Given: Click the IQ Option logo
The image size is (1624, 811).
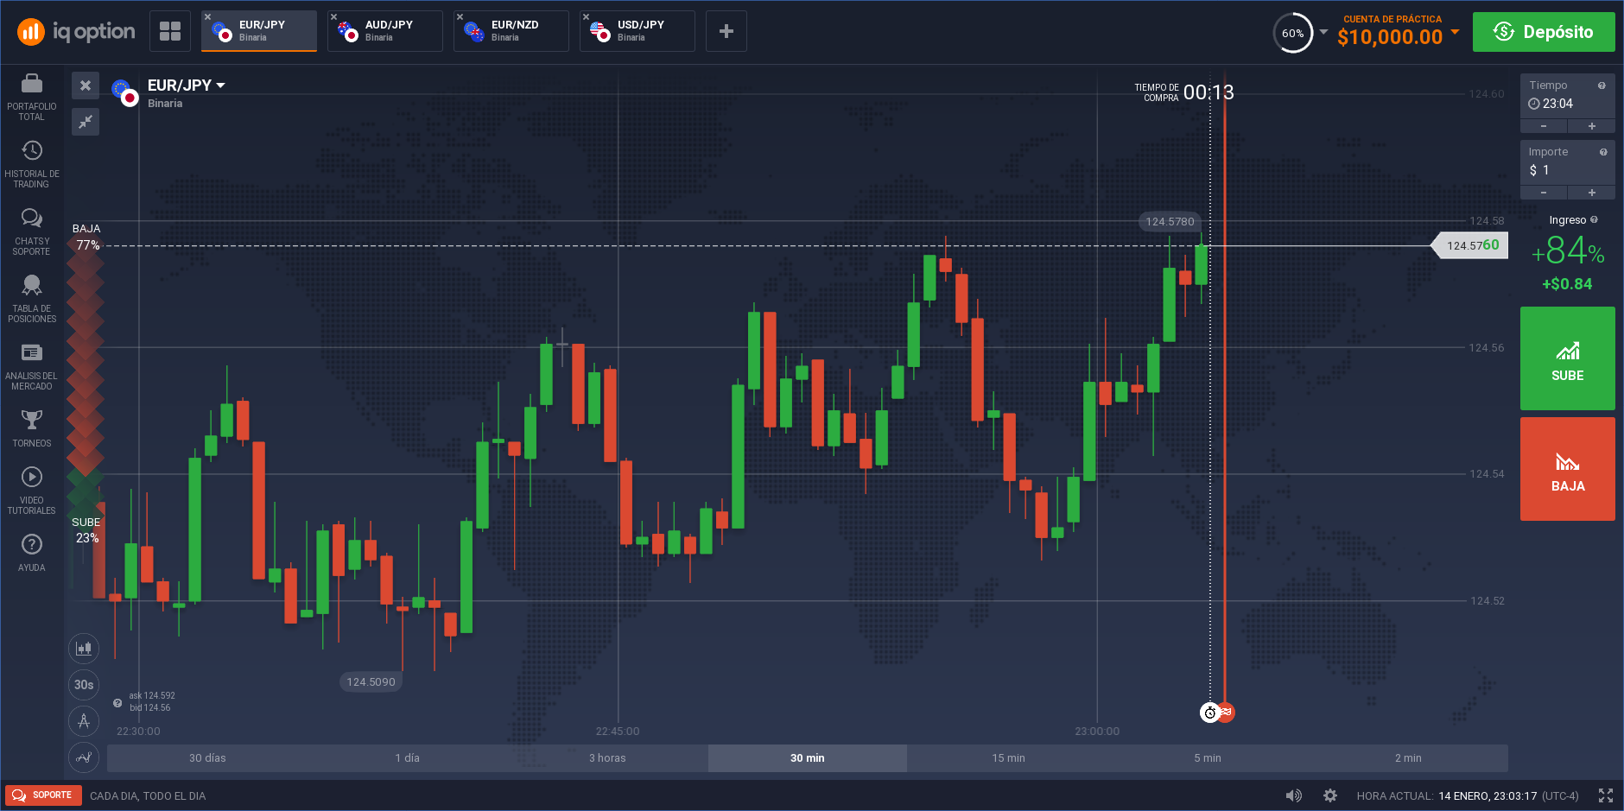Looking at the screenshot, I should (76, 32).
